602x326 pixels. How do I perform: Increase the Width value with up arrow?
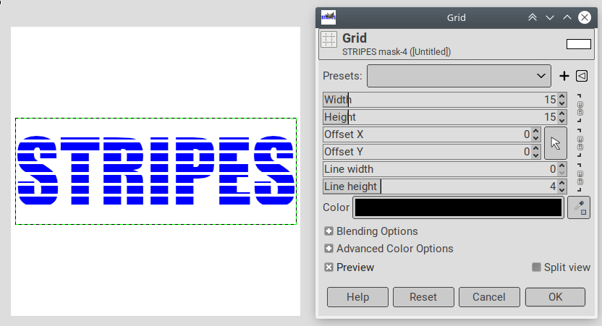562,96
